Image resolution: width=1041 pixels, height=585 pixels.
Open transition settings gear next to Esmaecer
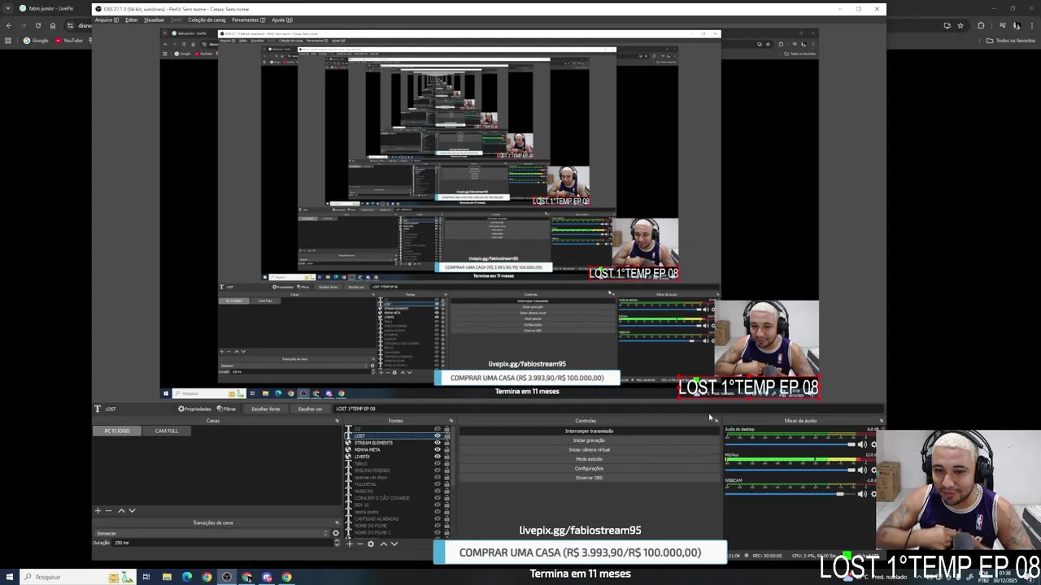click(x=335, y=533)
